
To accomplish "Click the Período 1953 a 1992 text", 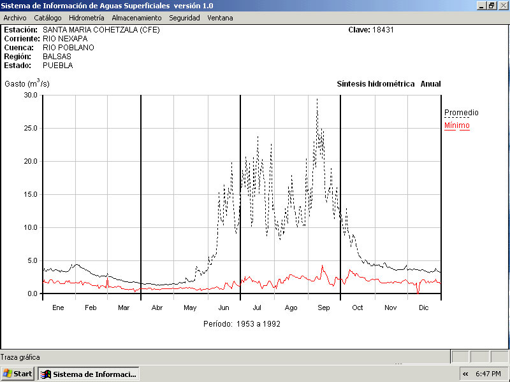I will coord(242,323).
